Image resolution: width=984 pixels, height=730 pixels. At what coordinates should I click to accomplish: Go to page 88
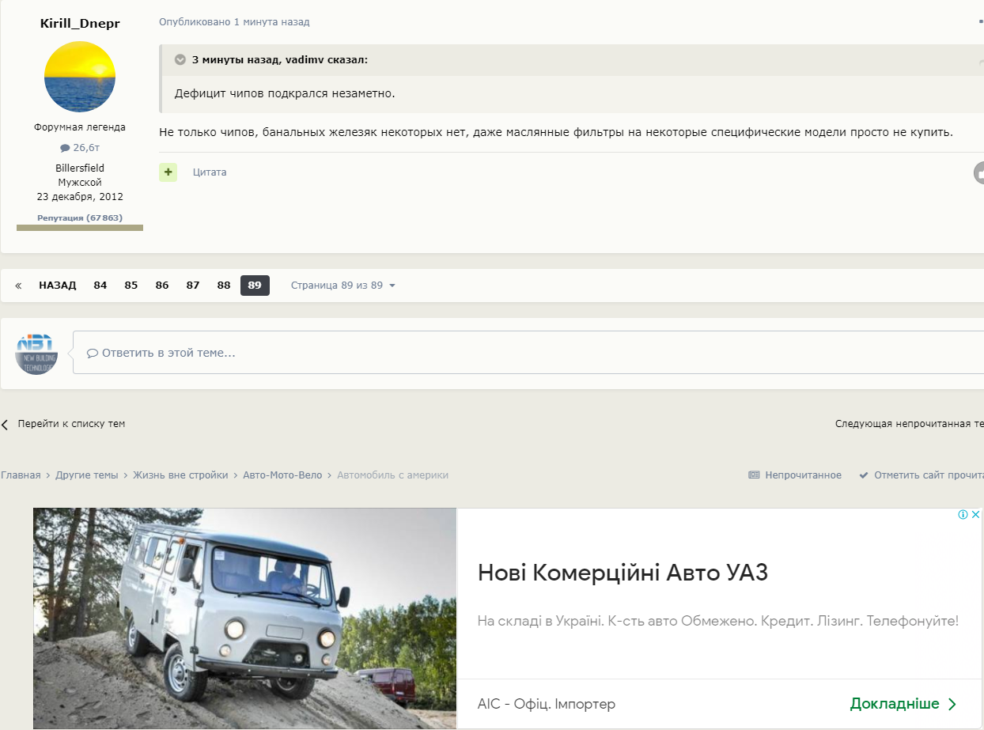pyautogui.click(x=224, y=286)
